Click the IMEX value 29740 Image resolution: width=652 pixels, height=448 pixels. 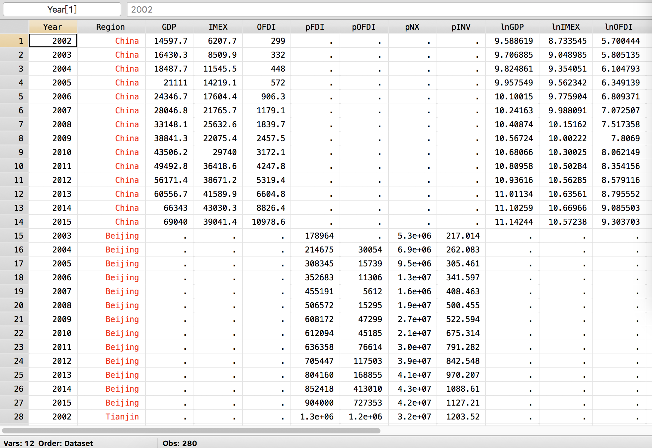(224, 152)
